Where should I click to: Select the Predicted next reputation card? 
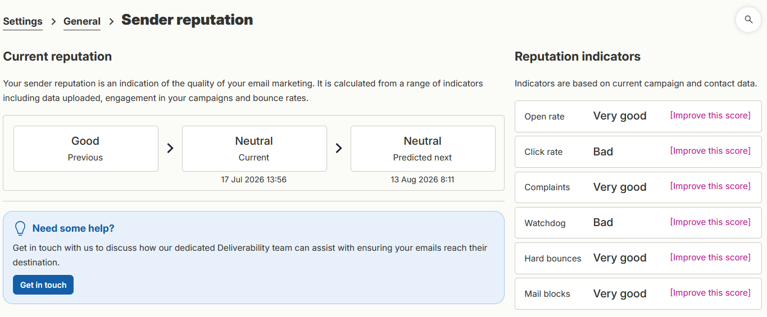[423, 149]
